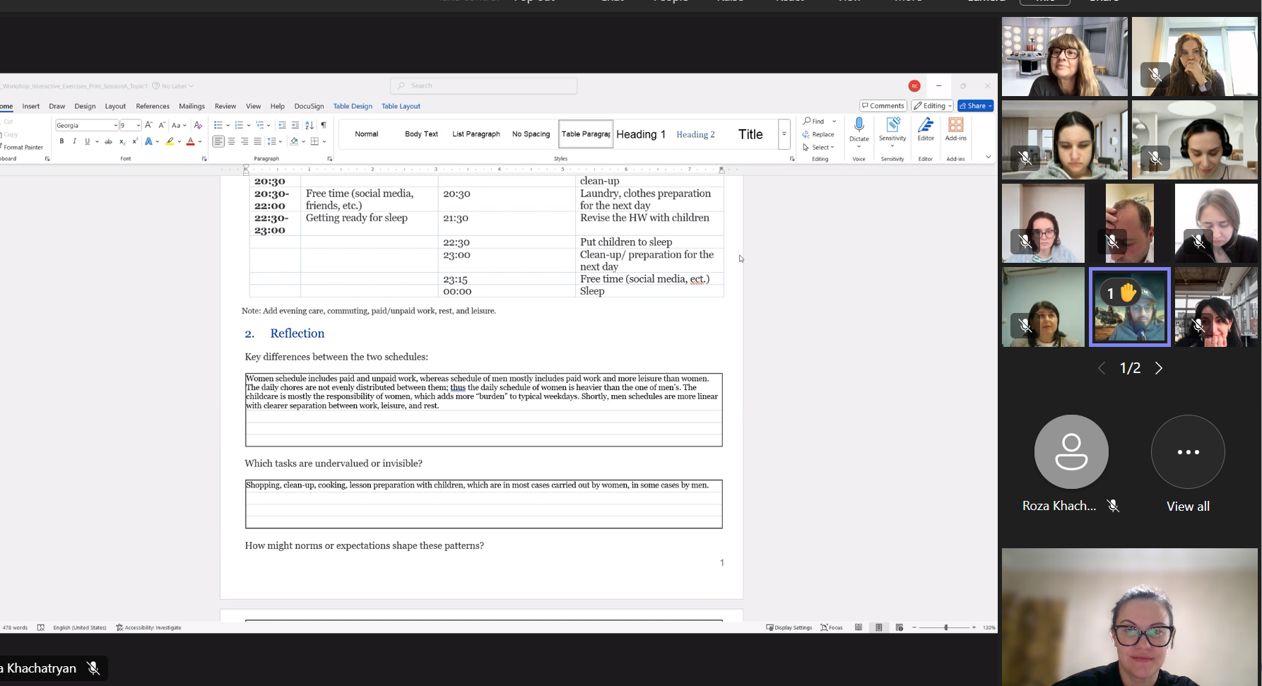Click the zoom slider in the status bar
Screen dimensions: 1262x686
tap(945, 627)
